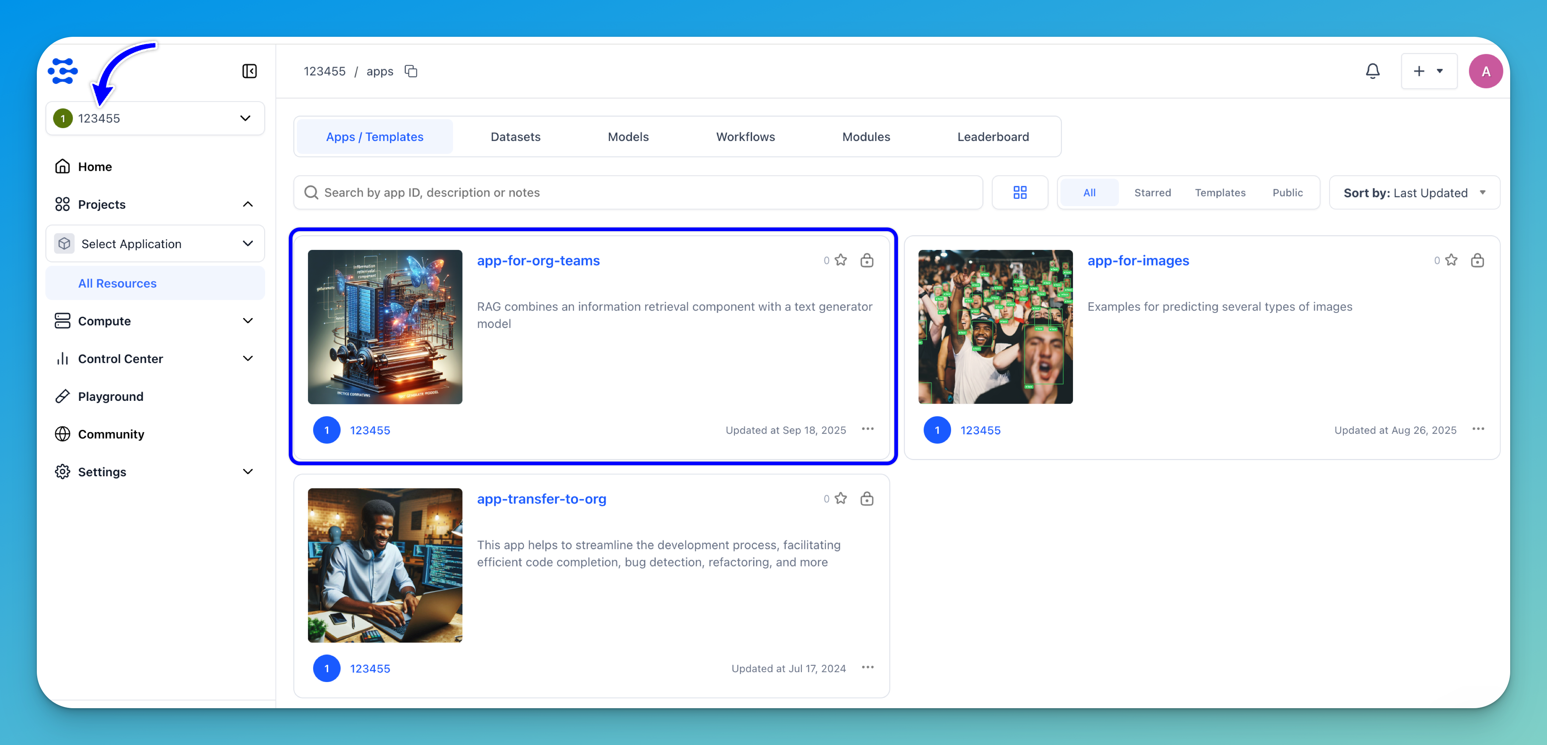Screen dimensions: 1547x745
Task: Switch to Workflows tab
Action: (x=745, y=137)
